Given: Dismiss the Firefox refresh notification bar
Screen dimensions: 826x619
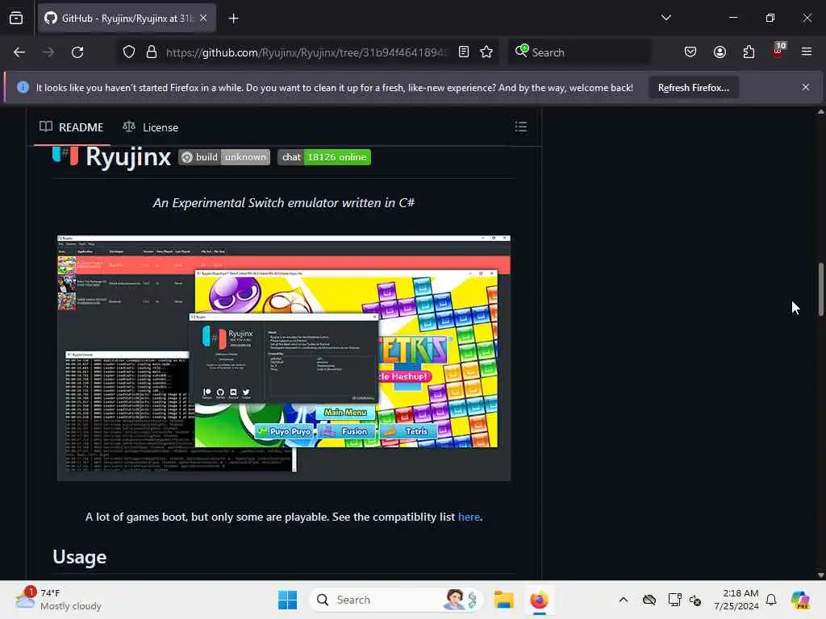Looking at the screenshot, I should pos(806,87).
